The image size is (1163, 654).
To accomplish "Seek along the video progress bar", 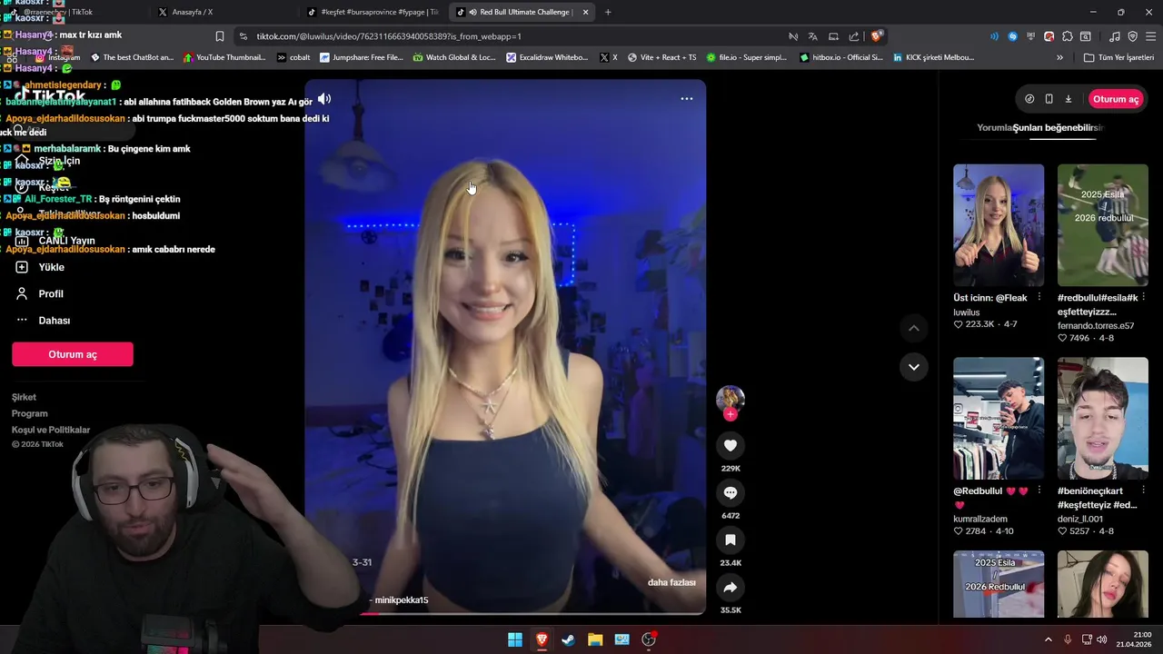I will [x=505, y=613].
